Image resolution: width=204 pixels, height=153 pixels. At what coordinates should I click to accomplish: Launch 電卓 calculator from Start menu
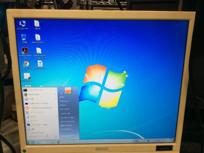point(43,129)
